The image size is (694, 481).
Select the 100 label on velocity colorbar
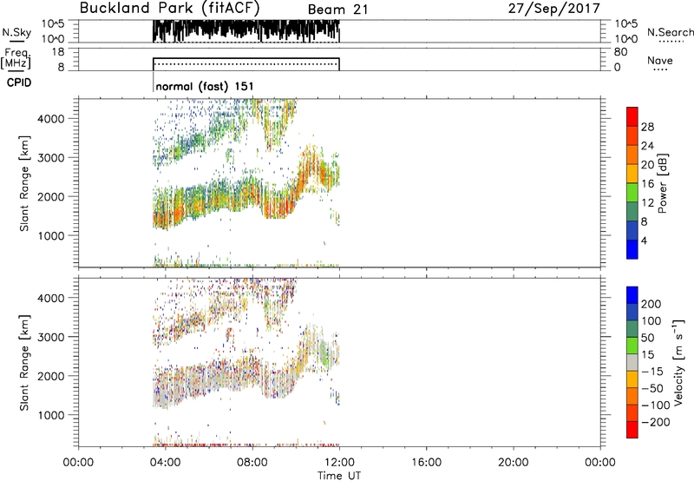[651, 320]
